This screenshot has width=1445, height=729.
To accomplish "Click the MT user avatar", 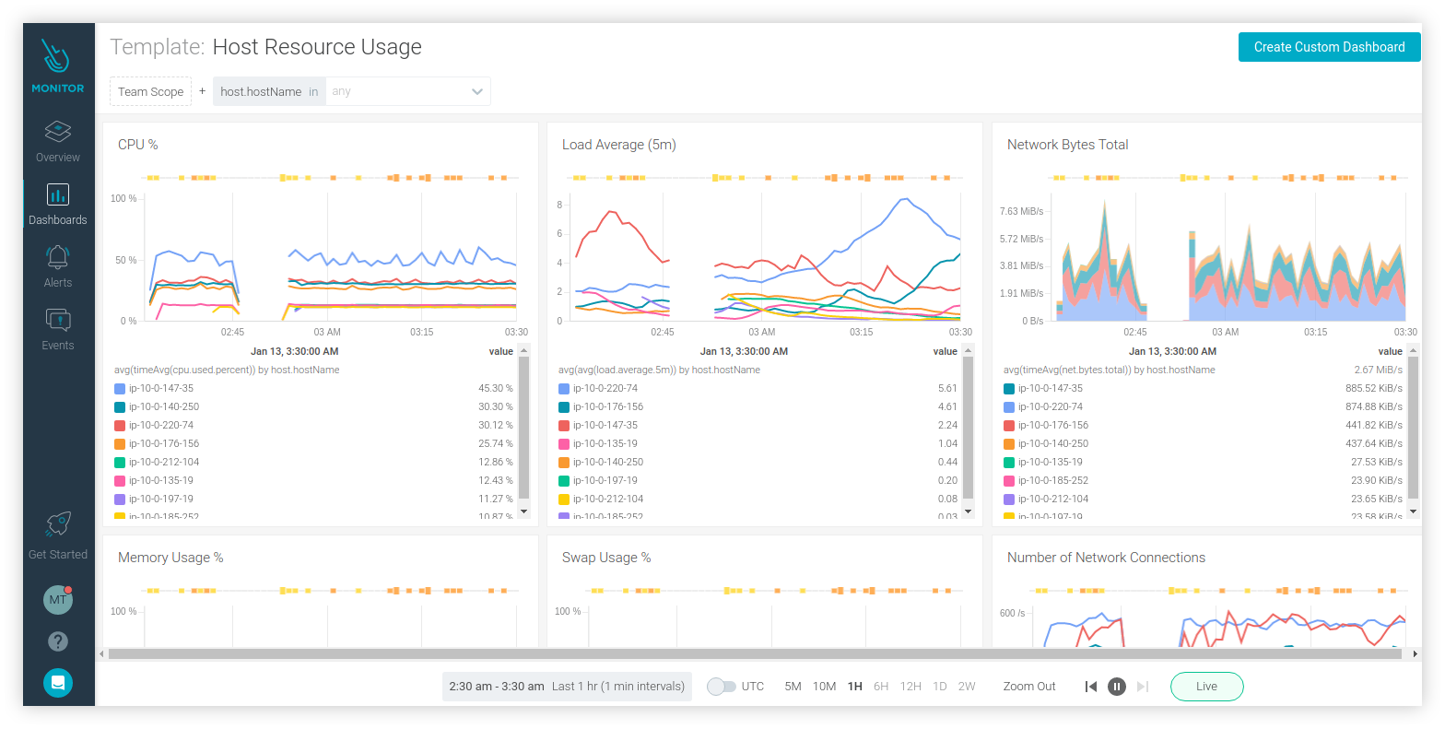I will tap(57, 599).
